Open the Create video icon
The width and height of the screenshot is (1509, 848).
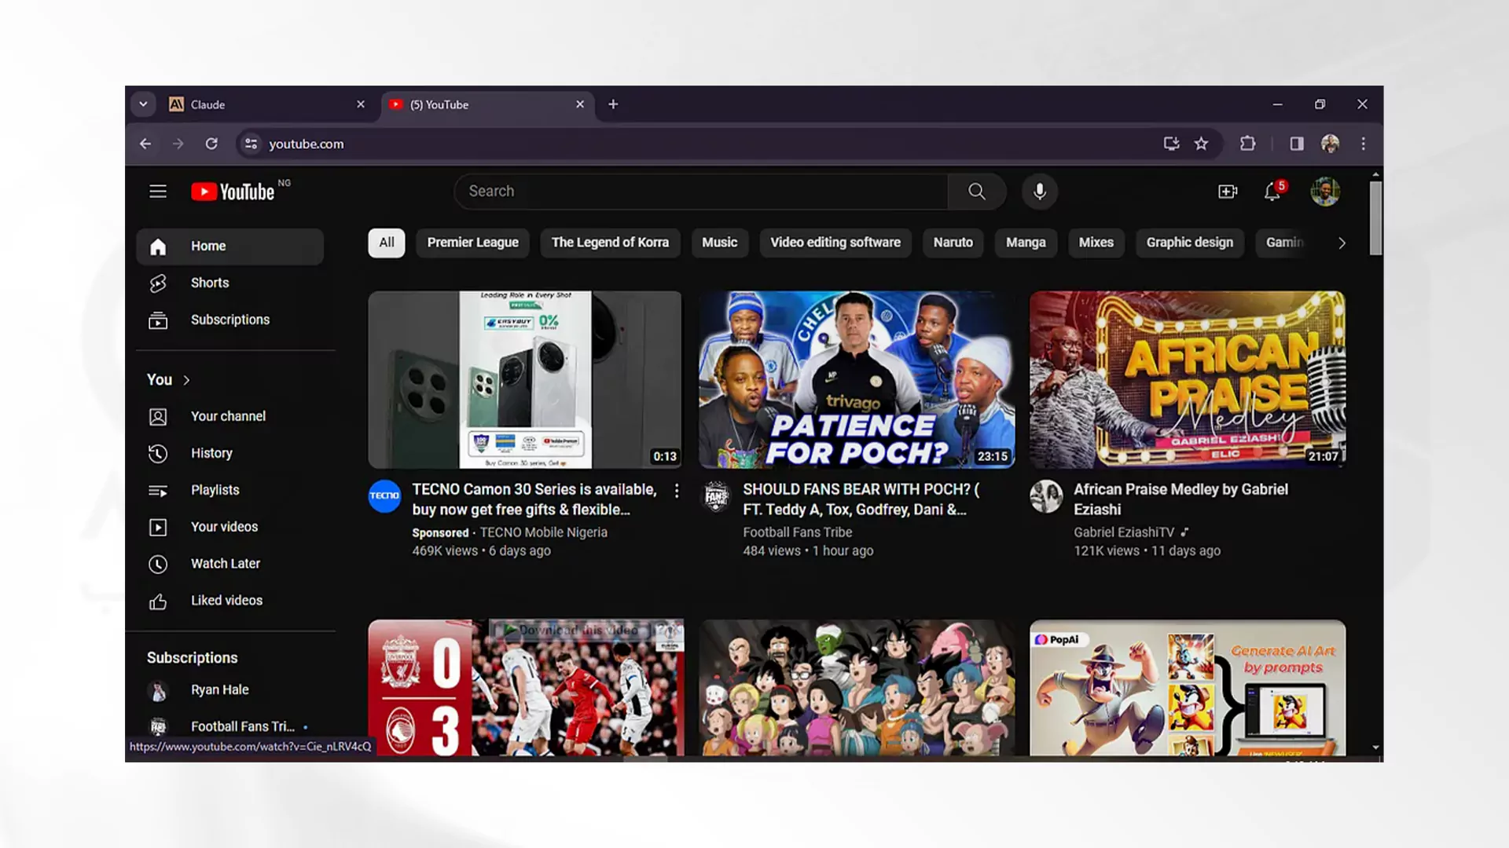[1228, 192]
